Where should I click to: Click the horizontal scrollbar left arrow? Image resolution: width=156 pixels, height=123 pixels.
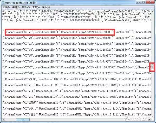[4, 119]
